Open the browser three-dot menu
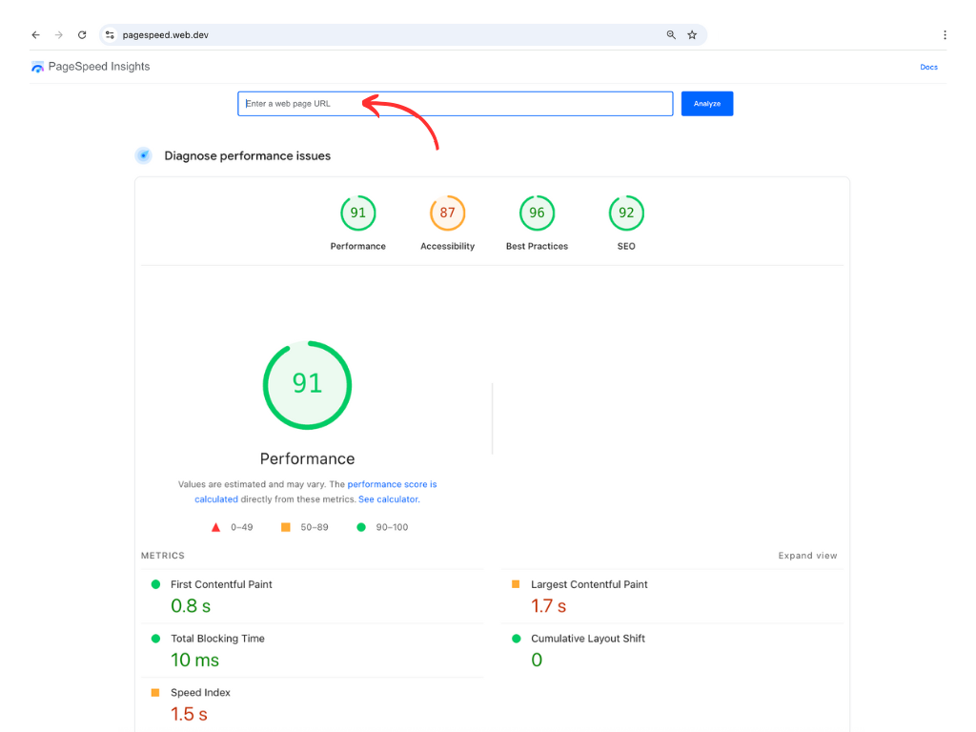The image size is (976, 732). (945, 35)
